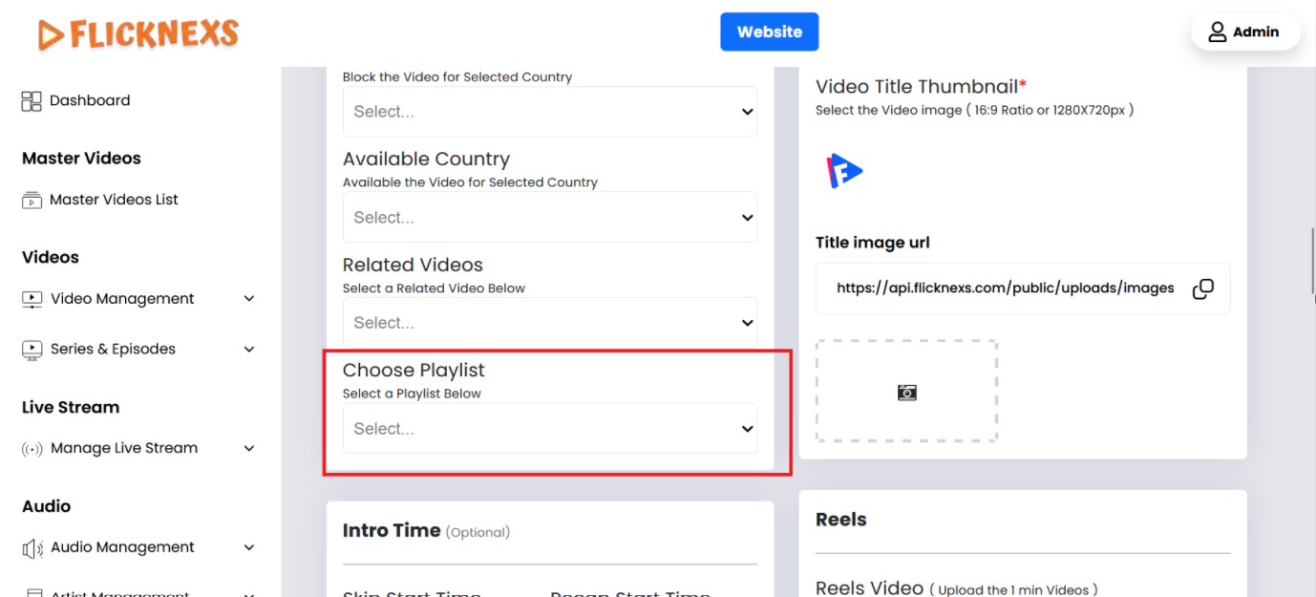1316x597 pixels.
Task: Click the Manage Live Stream broadcast icon
Action: point(32,449)
